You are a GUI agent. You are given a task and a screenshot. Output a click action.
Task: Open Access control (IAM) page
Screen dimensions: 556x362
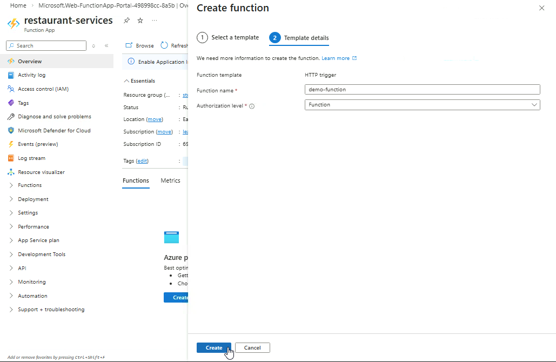[43, 89]
